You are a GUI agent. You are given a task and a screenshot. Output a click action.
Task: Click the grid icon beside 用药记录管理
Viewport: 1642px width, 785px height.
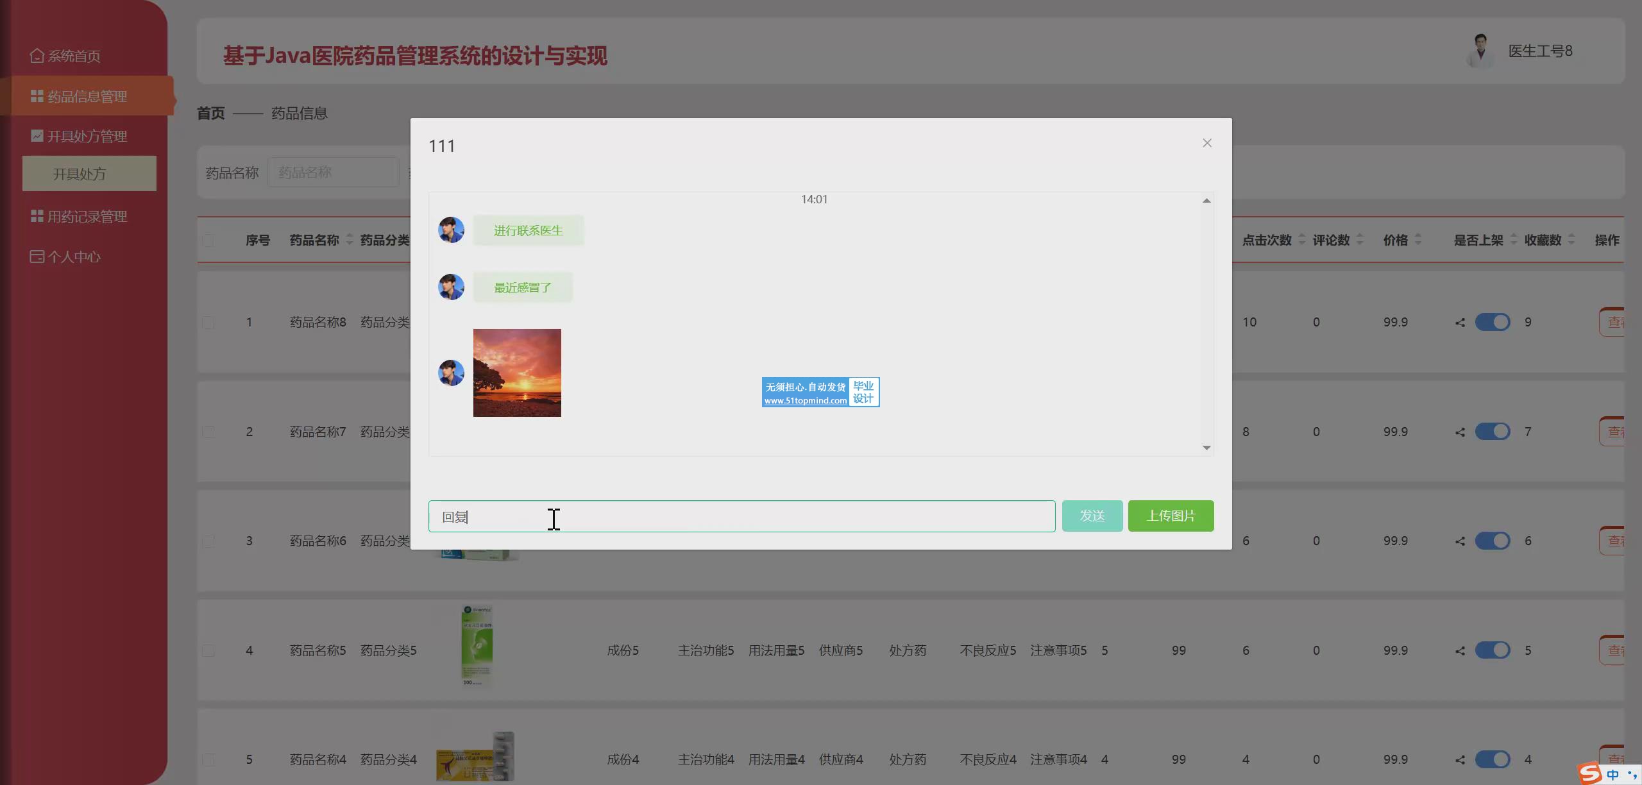37,216
